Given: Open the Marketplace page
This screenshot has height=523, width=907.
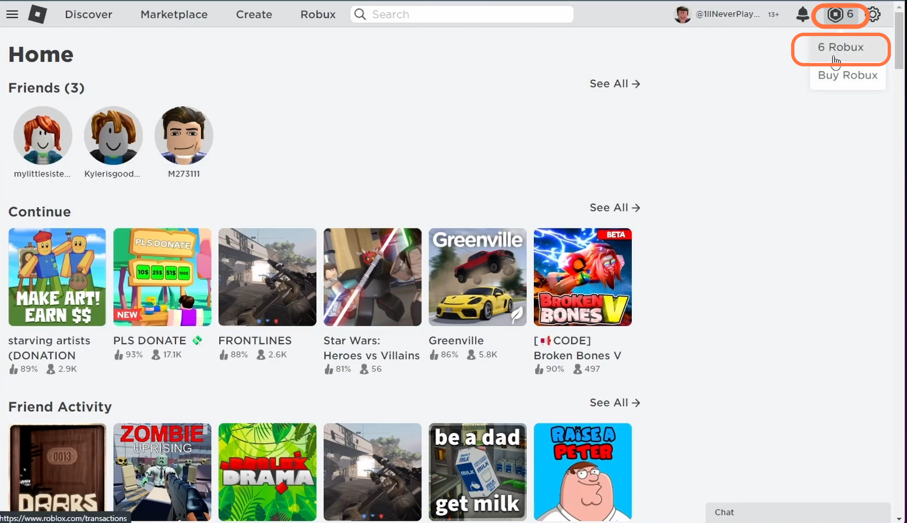Looking at the screenshot, I should point(174,14).
